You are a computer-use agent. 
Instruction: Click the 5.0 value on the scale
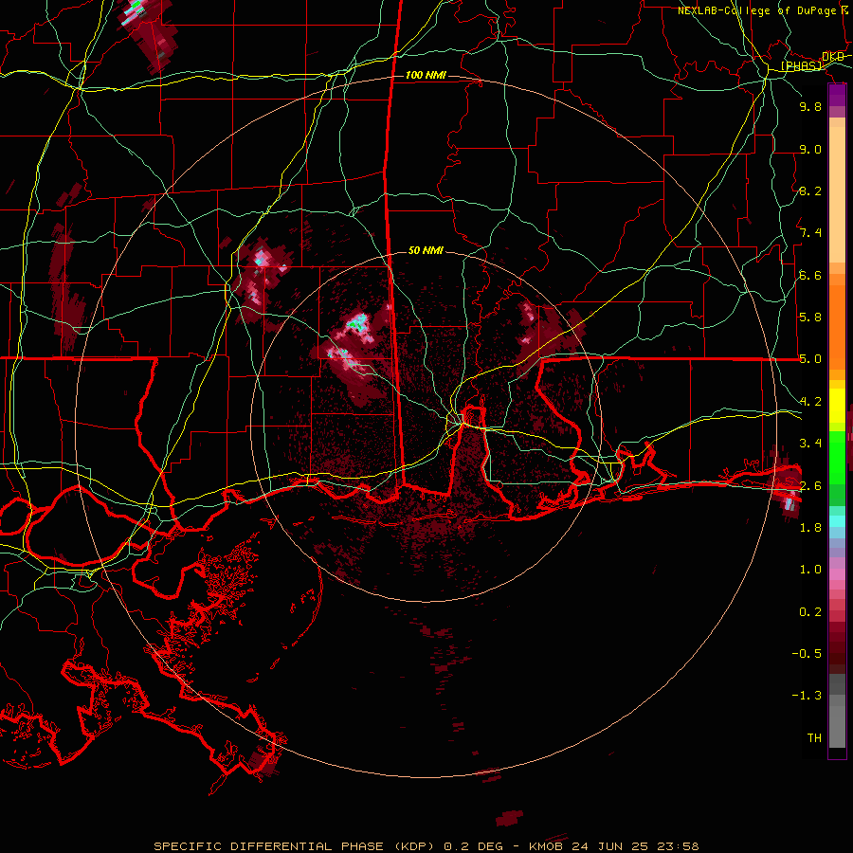pos(810,359)
